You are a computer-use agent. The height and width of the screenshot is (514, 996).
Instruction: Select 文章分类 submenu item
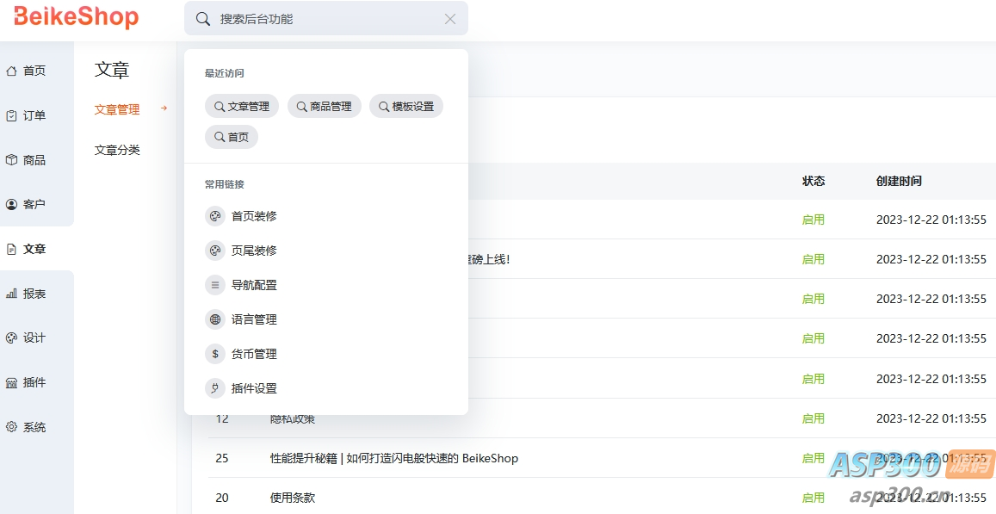tap(117, 150)
